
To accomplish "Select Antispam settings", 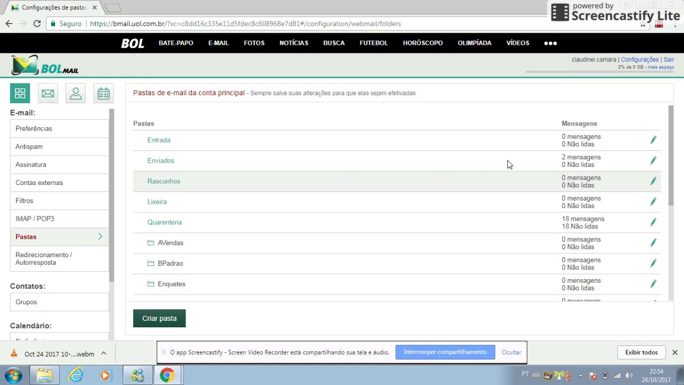I will click(x=59, y=147).
